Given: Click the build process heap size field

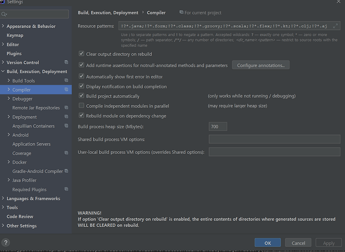Looking at the screenshot, I should 218,126.
